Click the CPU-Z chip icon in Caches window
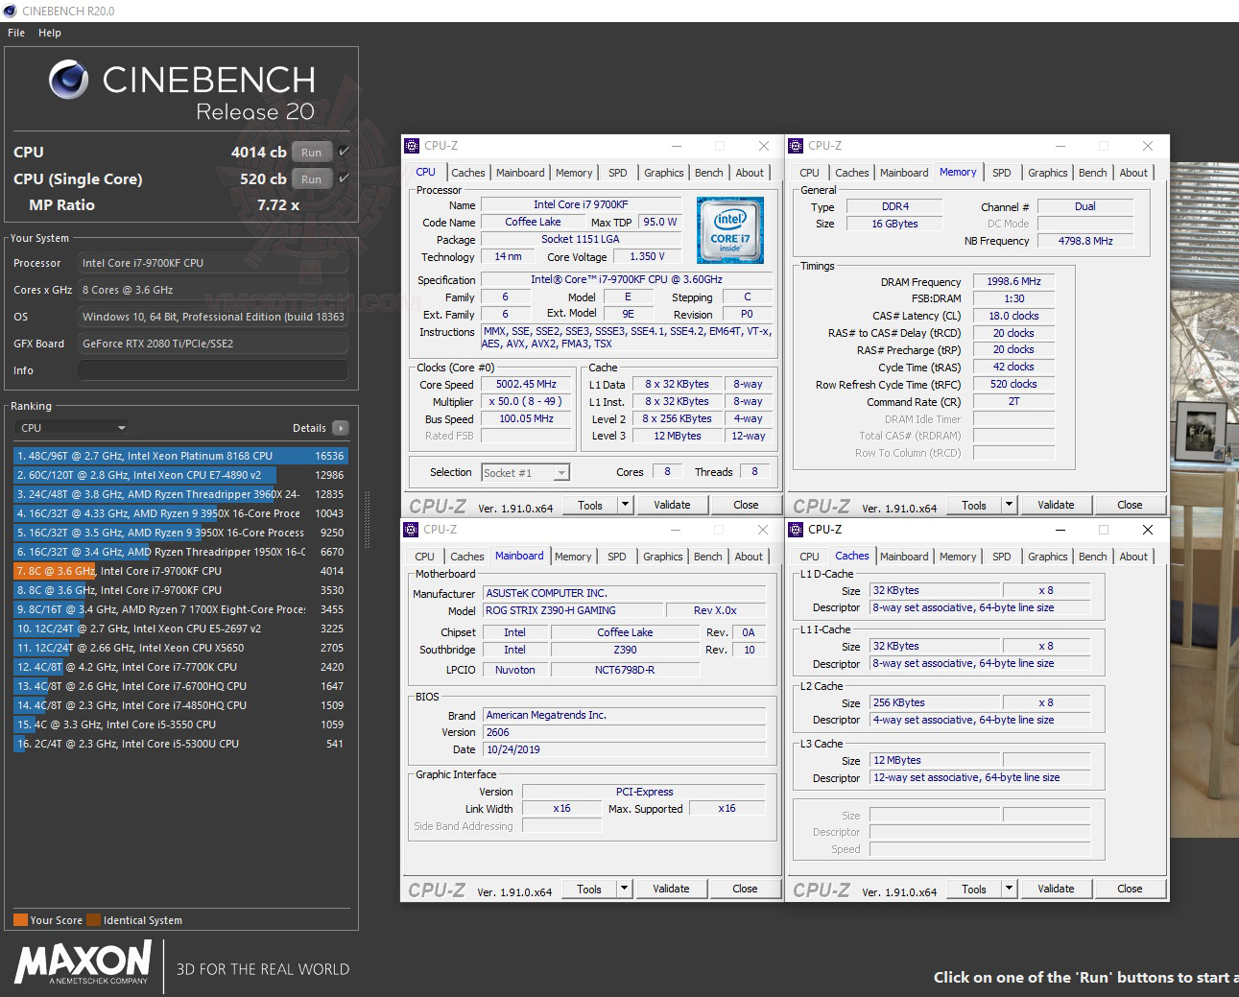Screen dimensions: 1239x997 click(796, 530)
